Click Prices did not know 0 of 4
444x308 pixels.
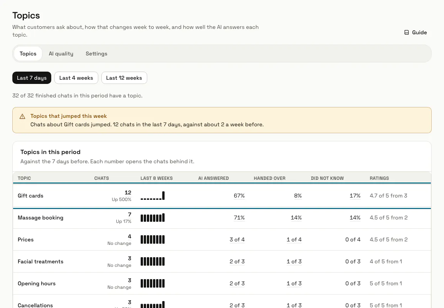353,239
